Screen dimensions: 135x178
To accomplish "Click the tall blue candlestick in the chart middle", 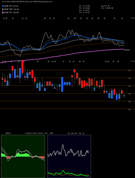I will (62, 84).
